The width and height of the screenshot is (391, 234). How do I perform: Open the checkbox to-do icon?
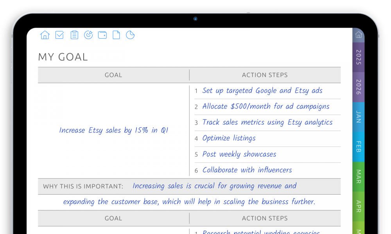point(59,35)
